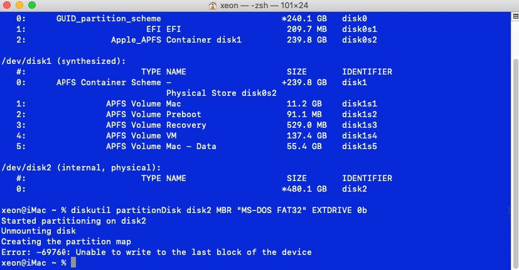
Task: Click the home folder icon in title bar
Action: (213, 5)
